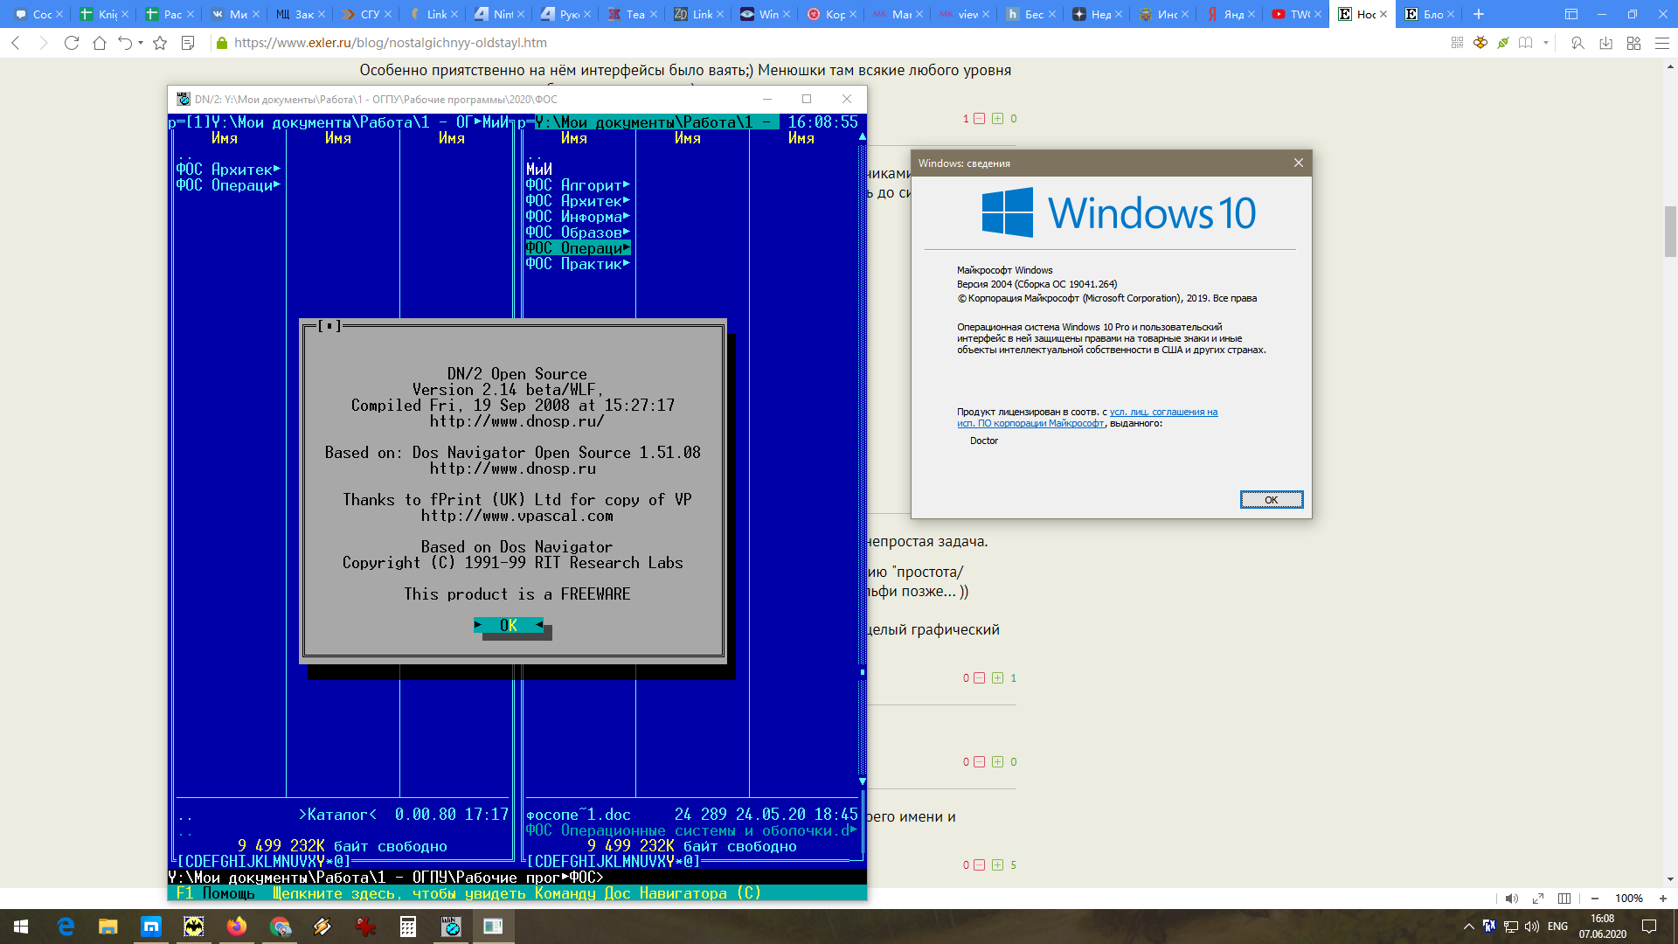Viewport: 1678px width, 944px height.
Task: Open Firefox from the taskbar
Action: point(237,927)
